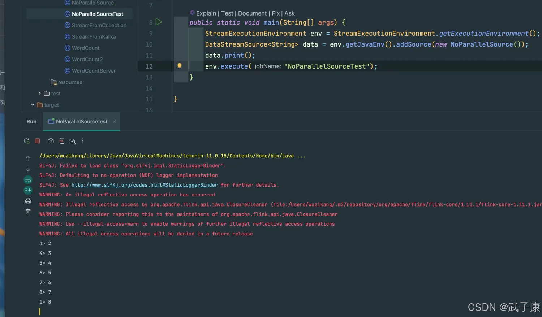Click "WARNING: All illegal access operations" line
The image size is (542, 317).
[x=146, y=234]
